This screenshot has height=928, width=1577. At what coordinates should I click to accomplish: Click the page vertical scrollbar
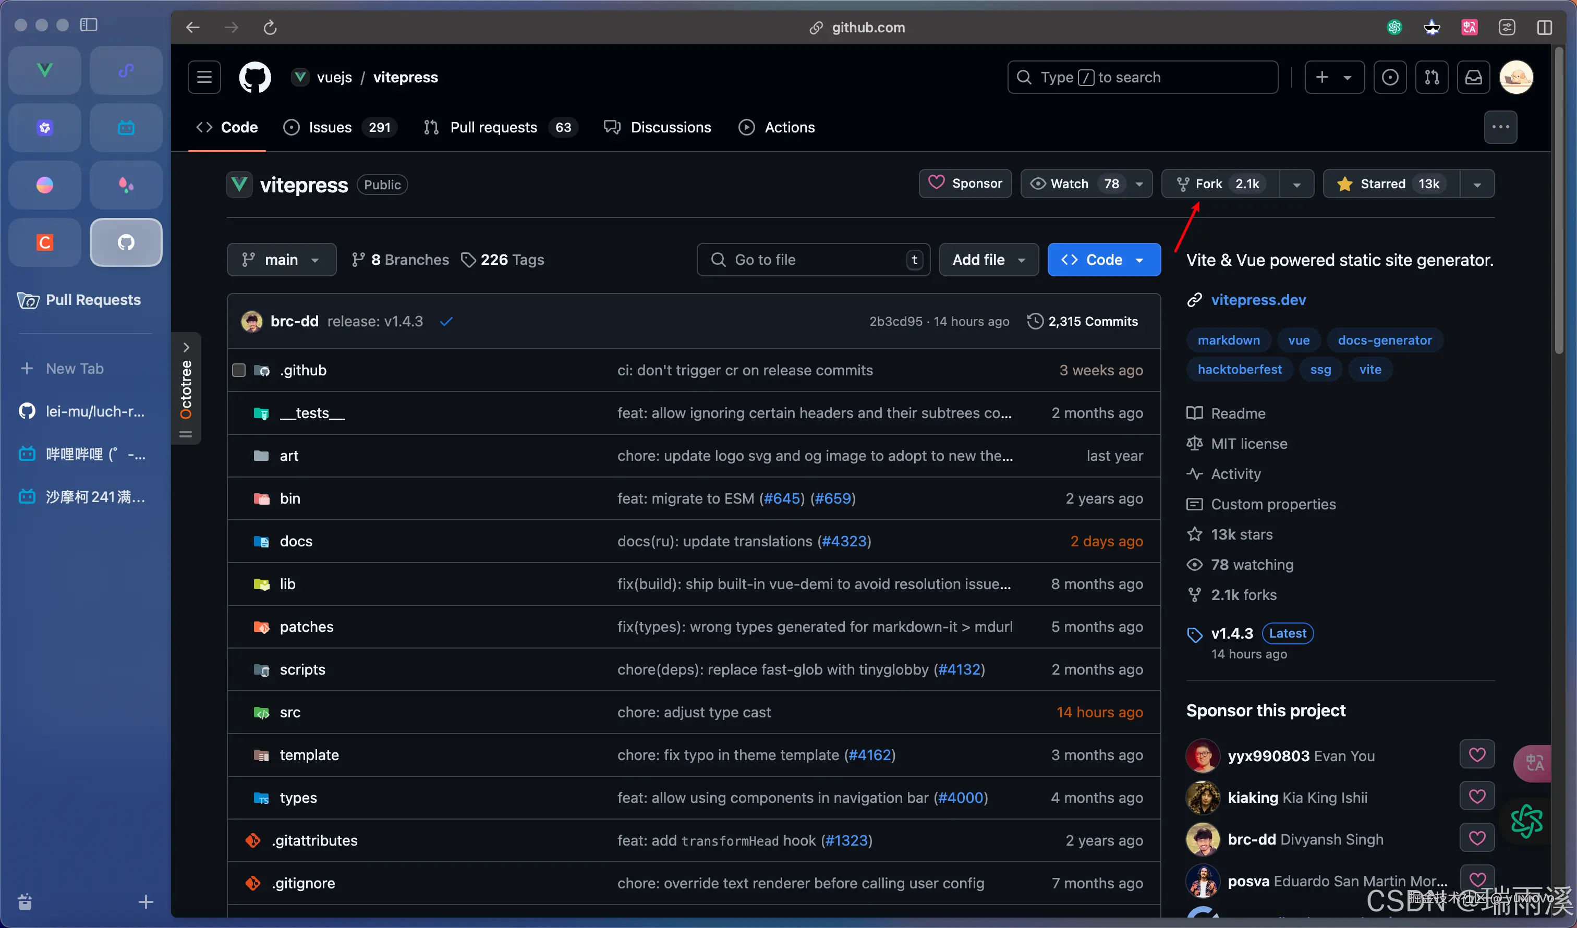(1558, 200)
